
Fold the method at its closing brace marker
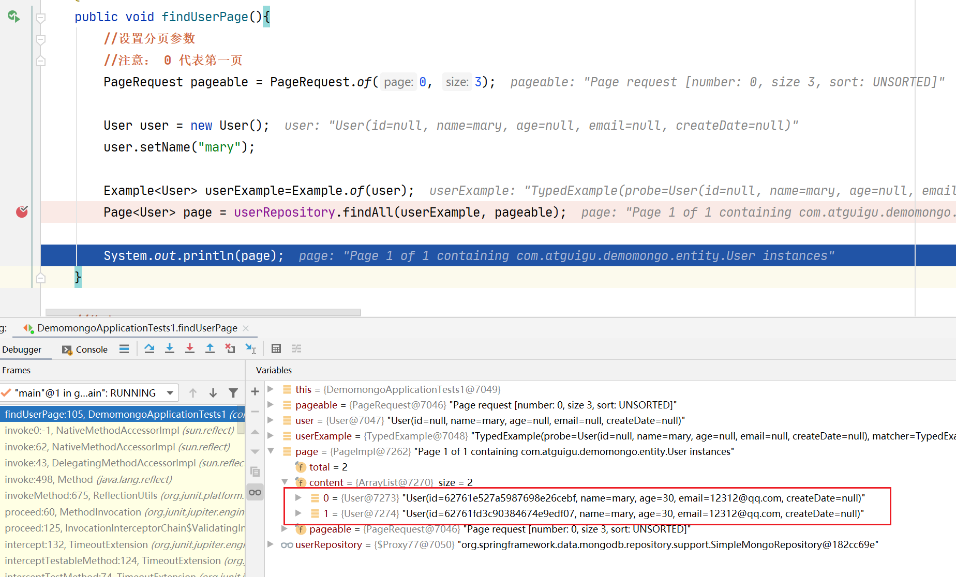[41, 278]
